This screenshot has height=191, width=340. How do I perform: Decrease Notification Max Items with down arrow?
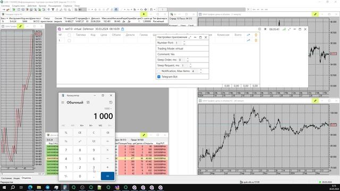point(201,72)
